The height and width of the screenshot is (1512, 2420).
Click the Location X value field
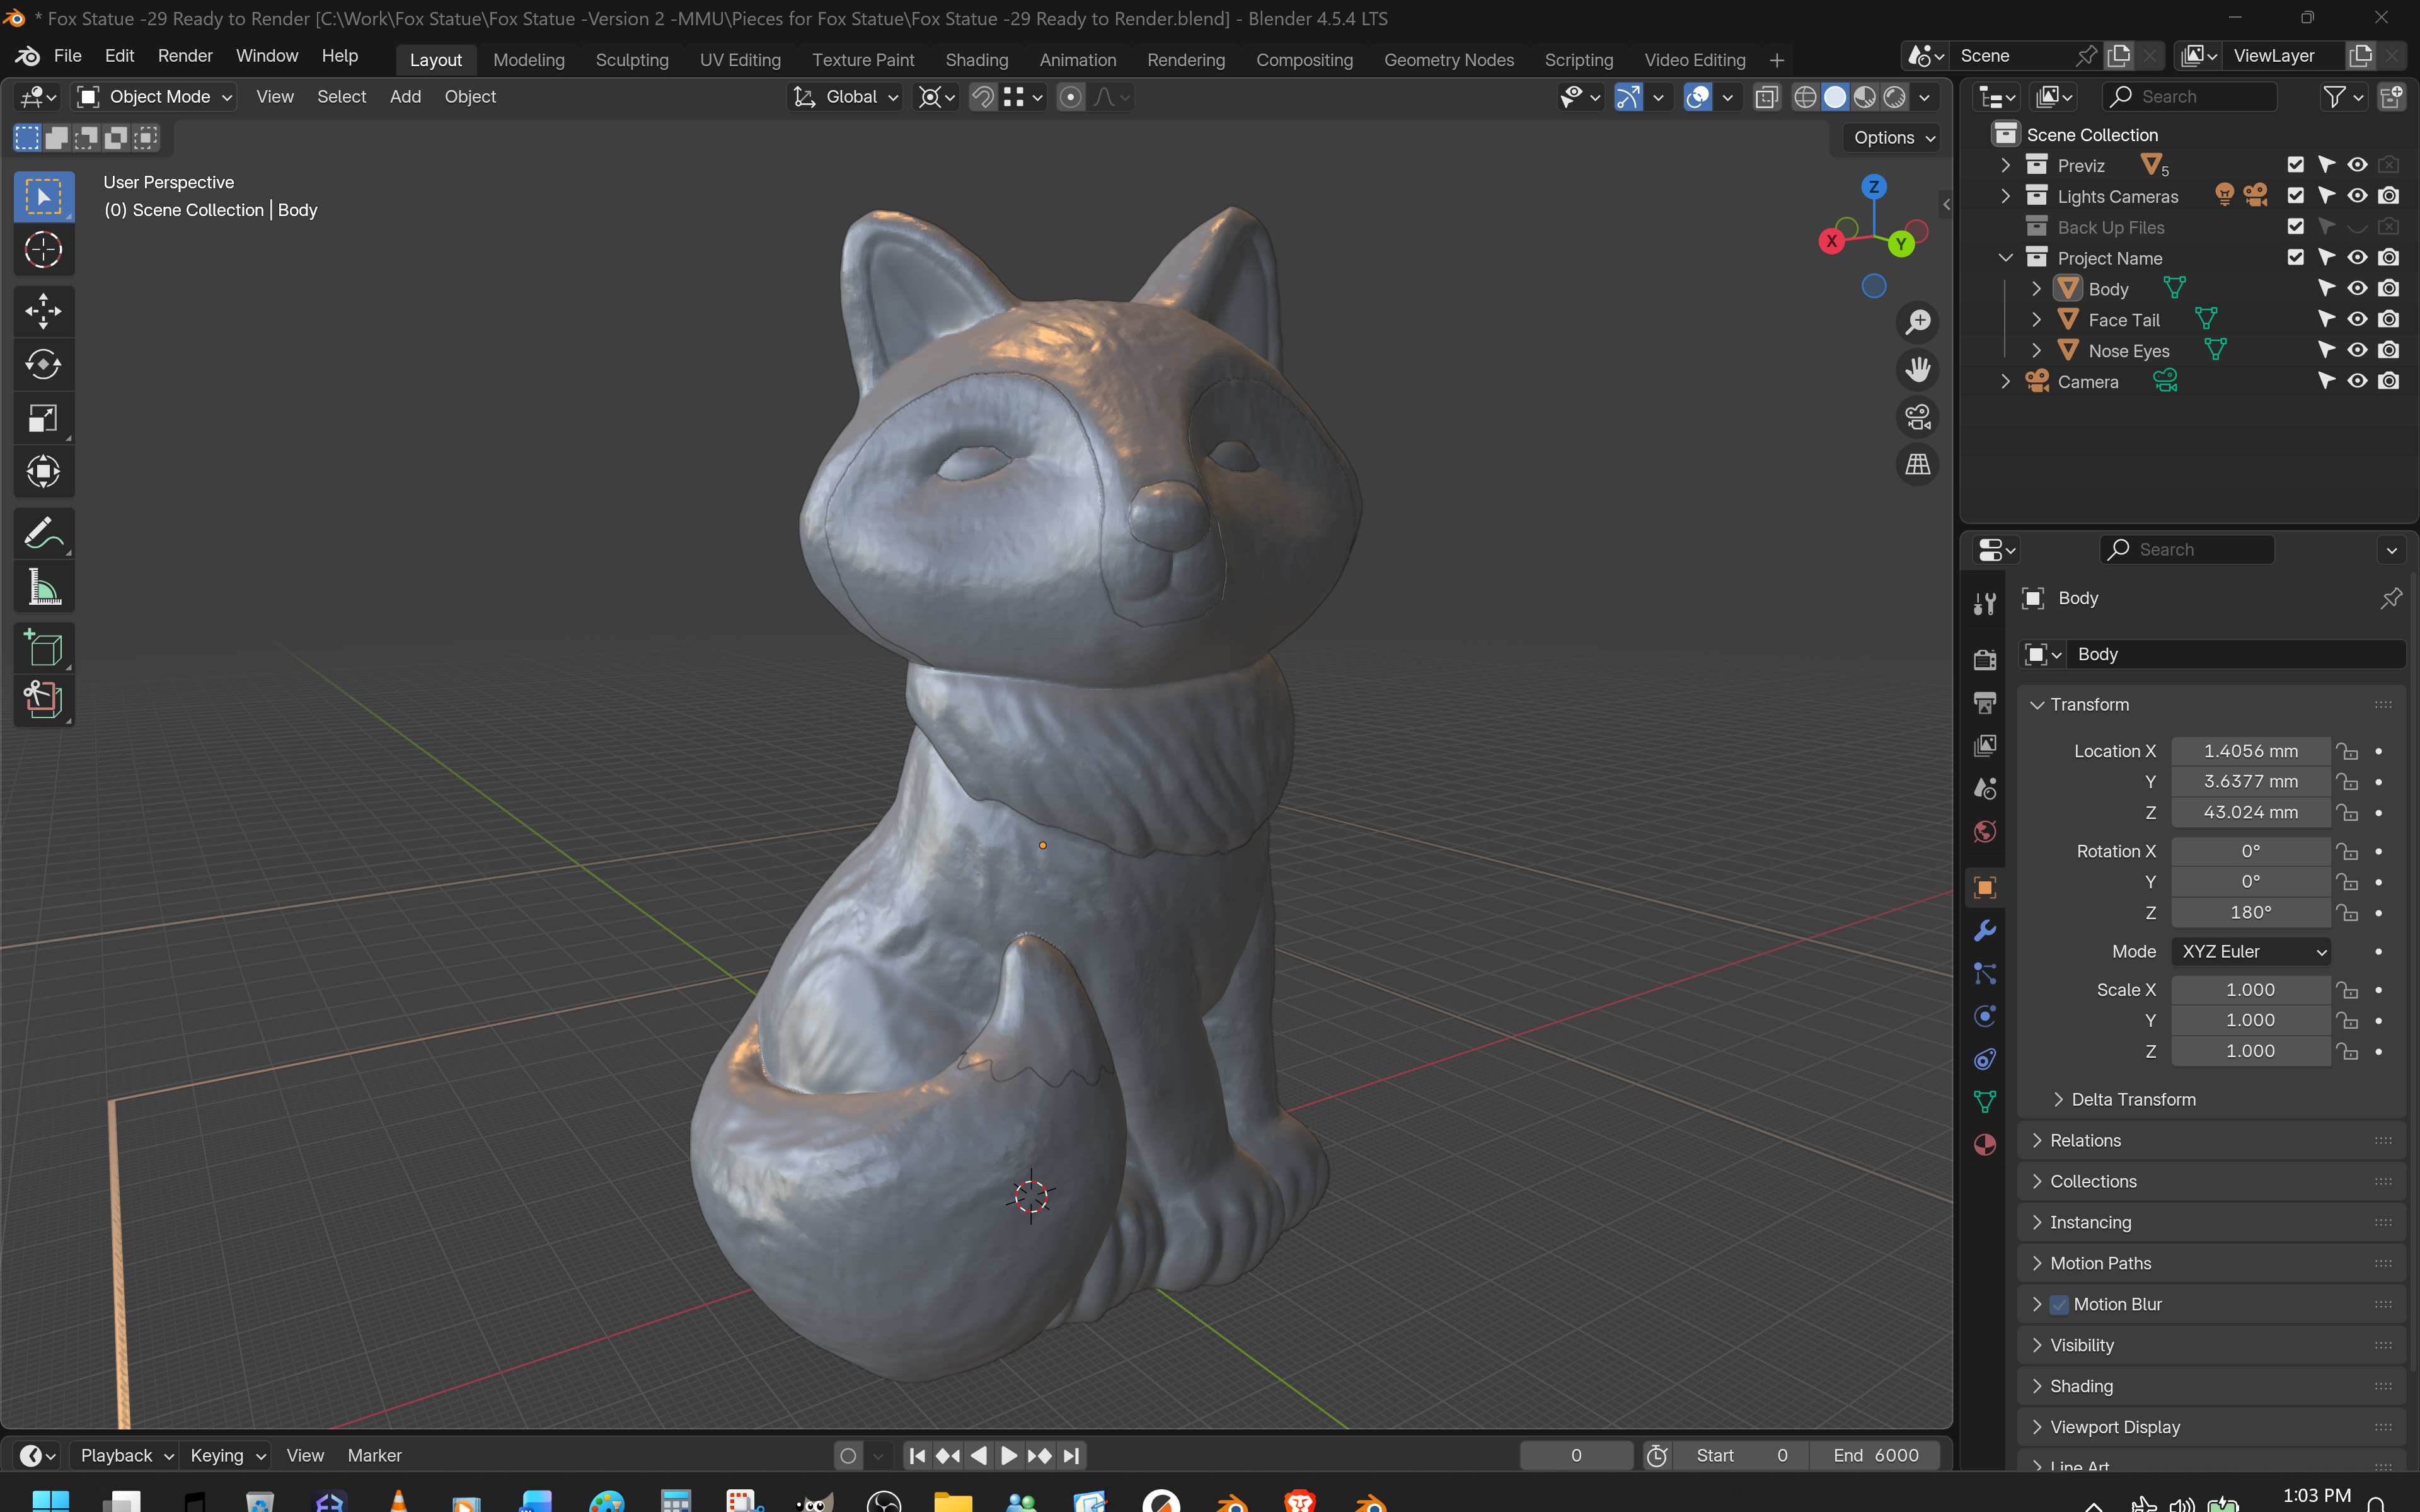pyautogui.click(x=2250, y=751)
